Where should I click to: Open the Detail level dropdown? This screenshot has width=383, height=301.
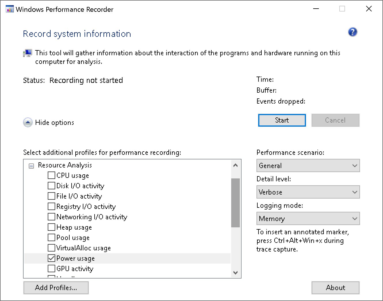point(308,192)
